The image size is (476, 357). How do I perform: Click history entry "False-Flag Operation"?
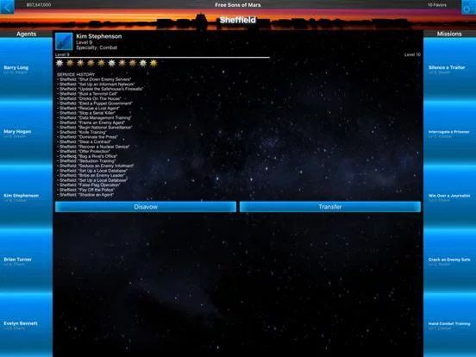tap(89, 185)
